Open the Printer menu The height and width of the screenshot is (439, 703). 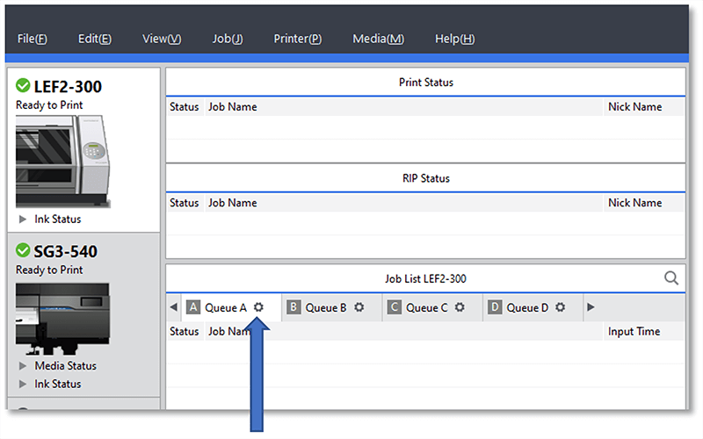(x=297, y=39)
